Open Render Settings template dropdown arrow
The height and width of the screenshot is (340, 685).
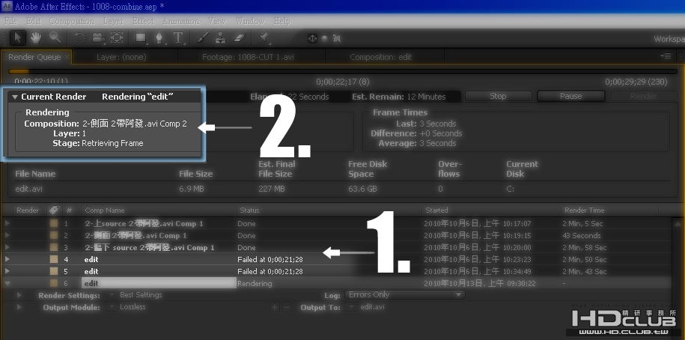coord(112,295)
